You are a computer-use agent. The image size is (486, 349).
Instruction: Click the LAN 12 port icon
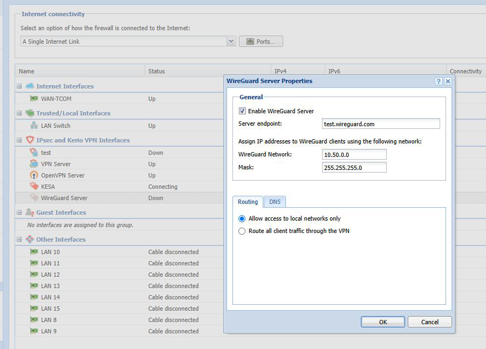coord(34,275)
